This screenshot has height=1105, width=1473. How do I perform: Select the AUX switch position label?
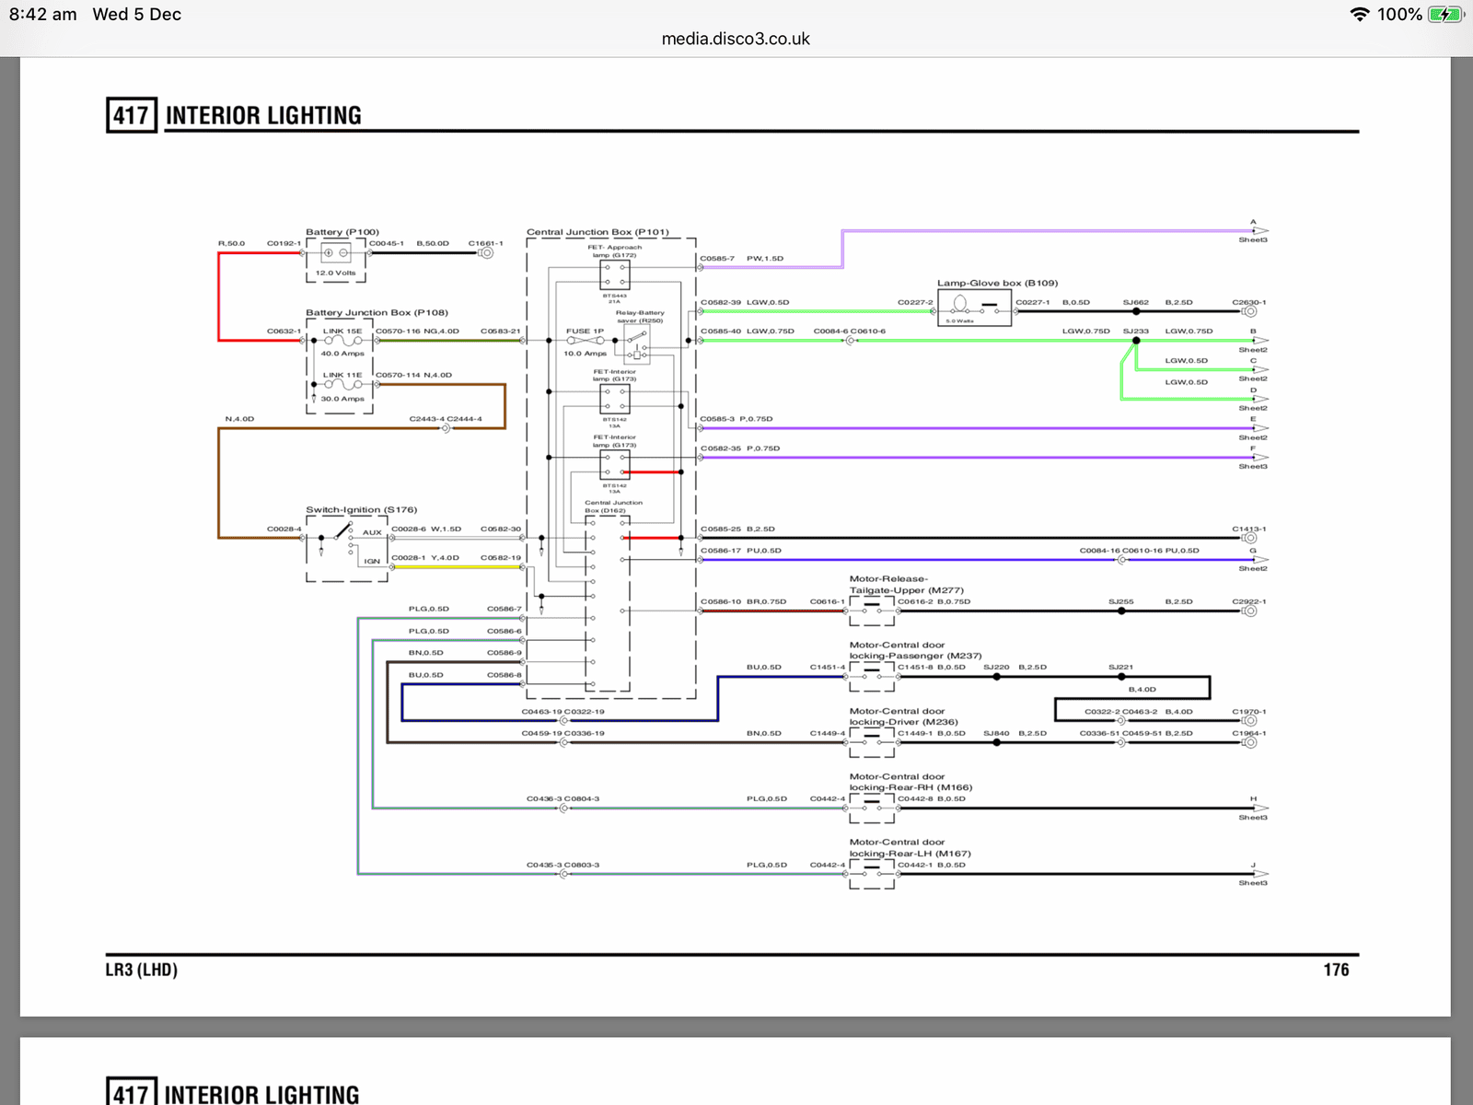372,532
